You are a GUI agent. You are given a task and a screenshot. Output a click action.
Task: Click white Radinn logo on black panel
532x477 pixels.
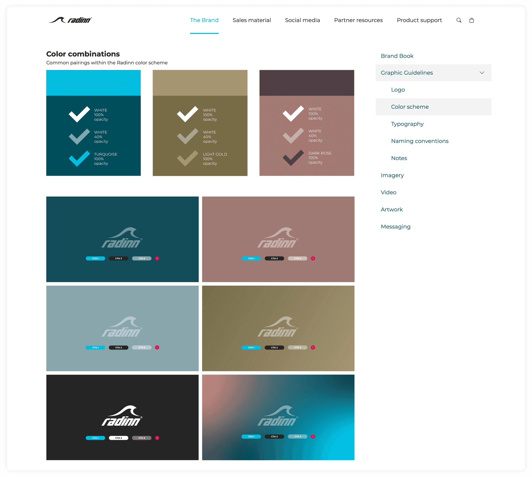(x=122, y=416)
